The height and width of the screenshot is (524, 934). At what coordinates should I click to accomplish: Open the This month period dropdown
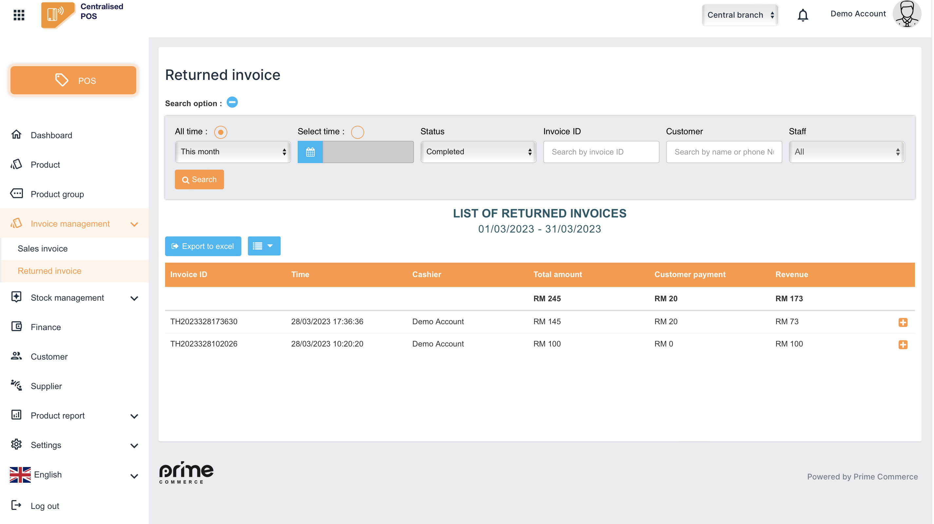[233, 152]
